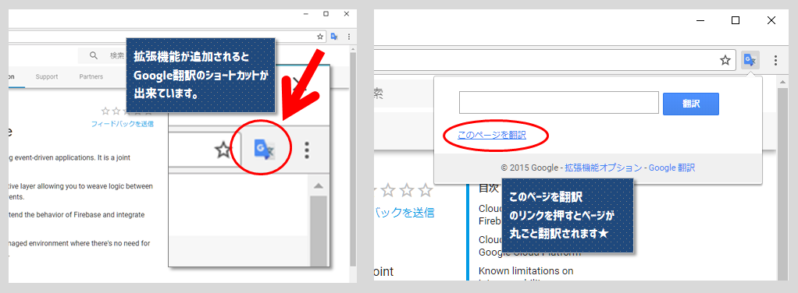Click the フィードバックを送信 link in the left page
This screenshot has width=798, height=293.
(122, 124)
